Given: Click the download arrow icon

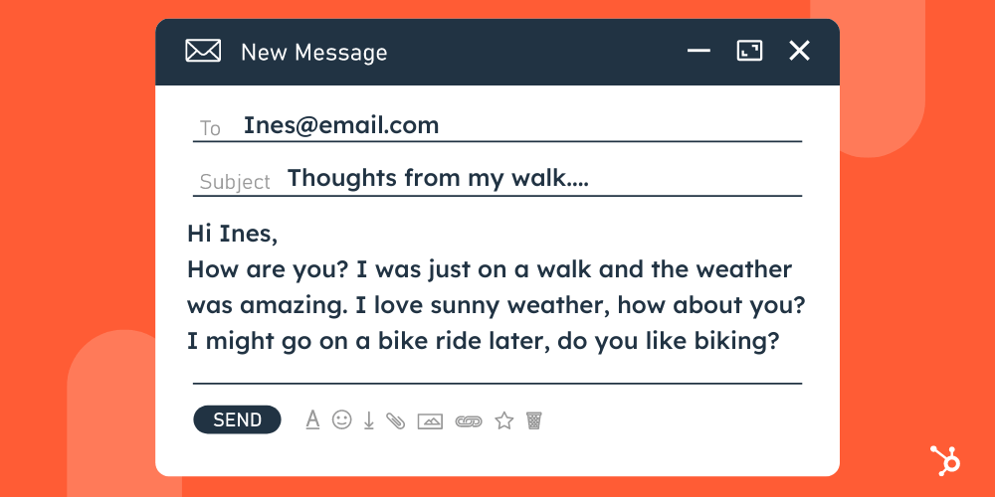Looking at the screenshot, I should click(x=368, y=420).
